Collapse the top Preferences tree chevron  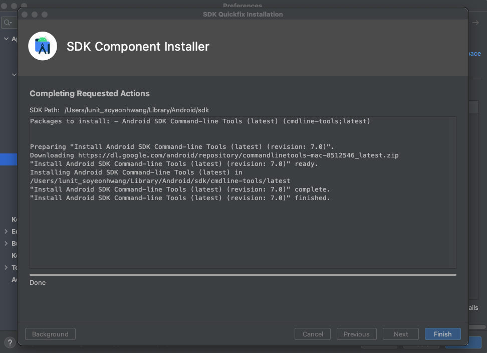click(6, 39)
